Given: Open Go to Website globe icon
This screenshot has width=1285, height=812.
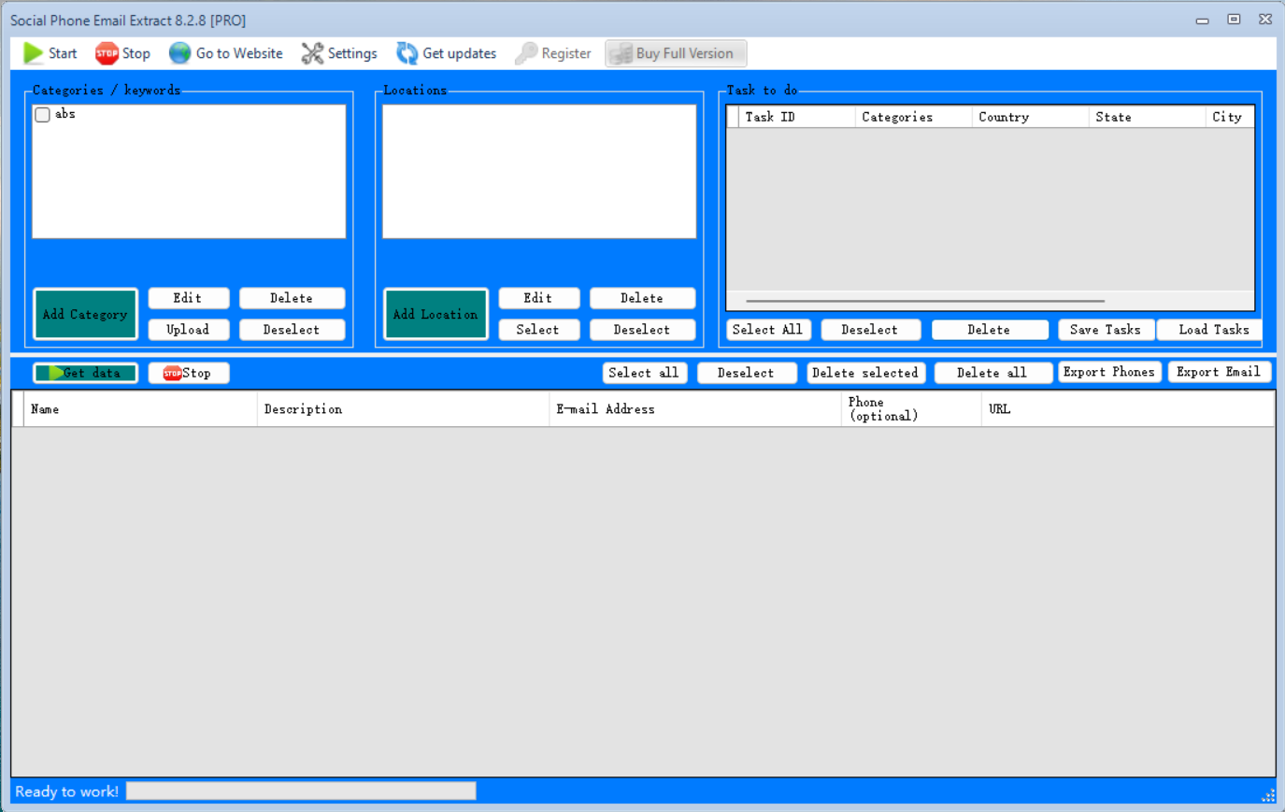Looking at the screenshot, I should pyautogui.click(x=179, y=53).
